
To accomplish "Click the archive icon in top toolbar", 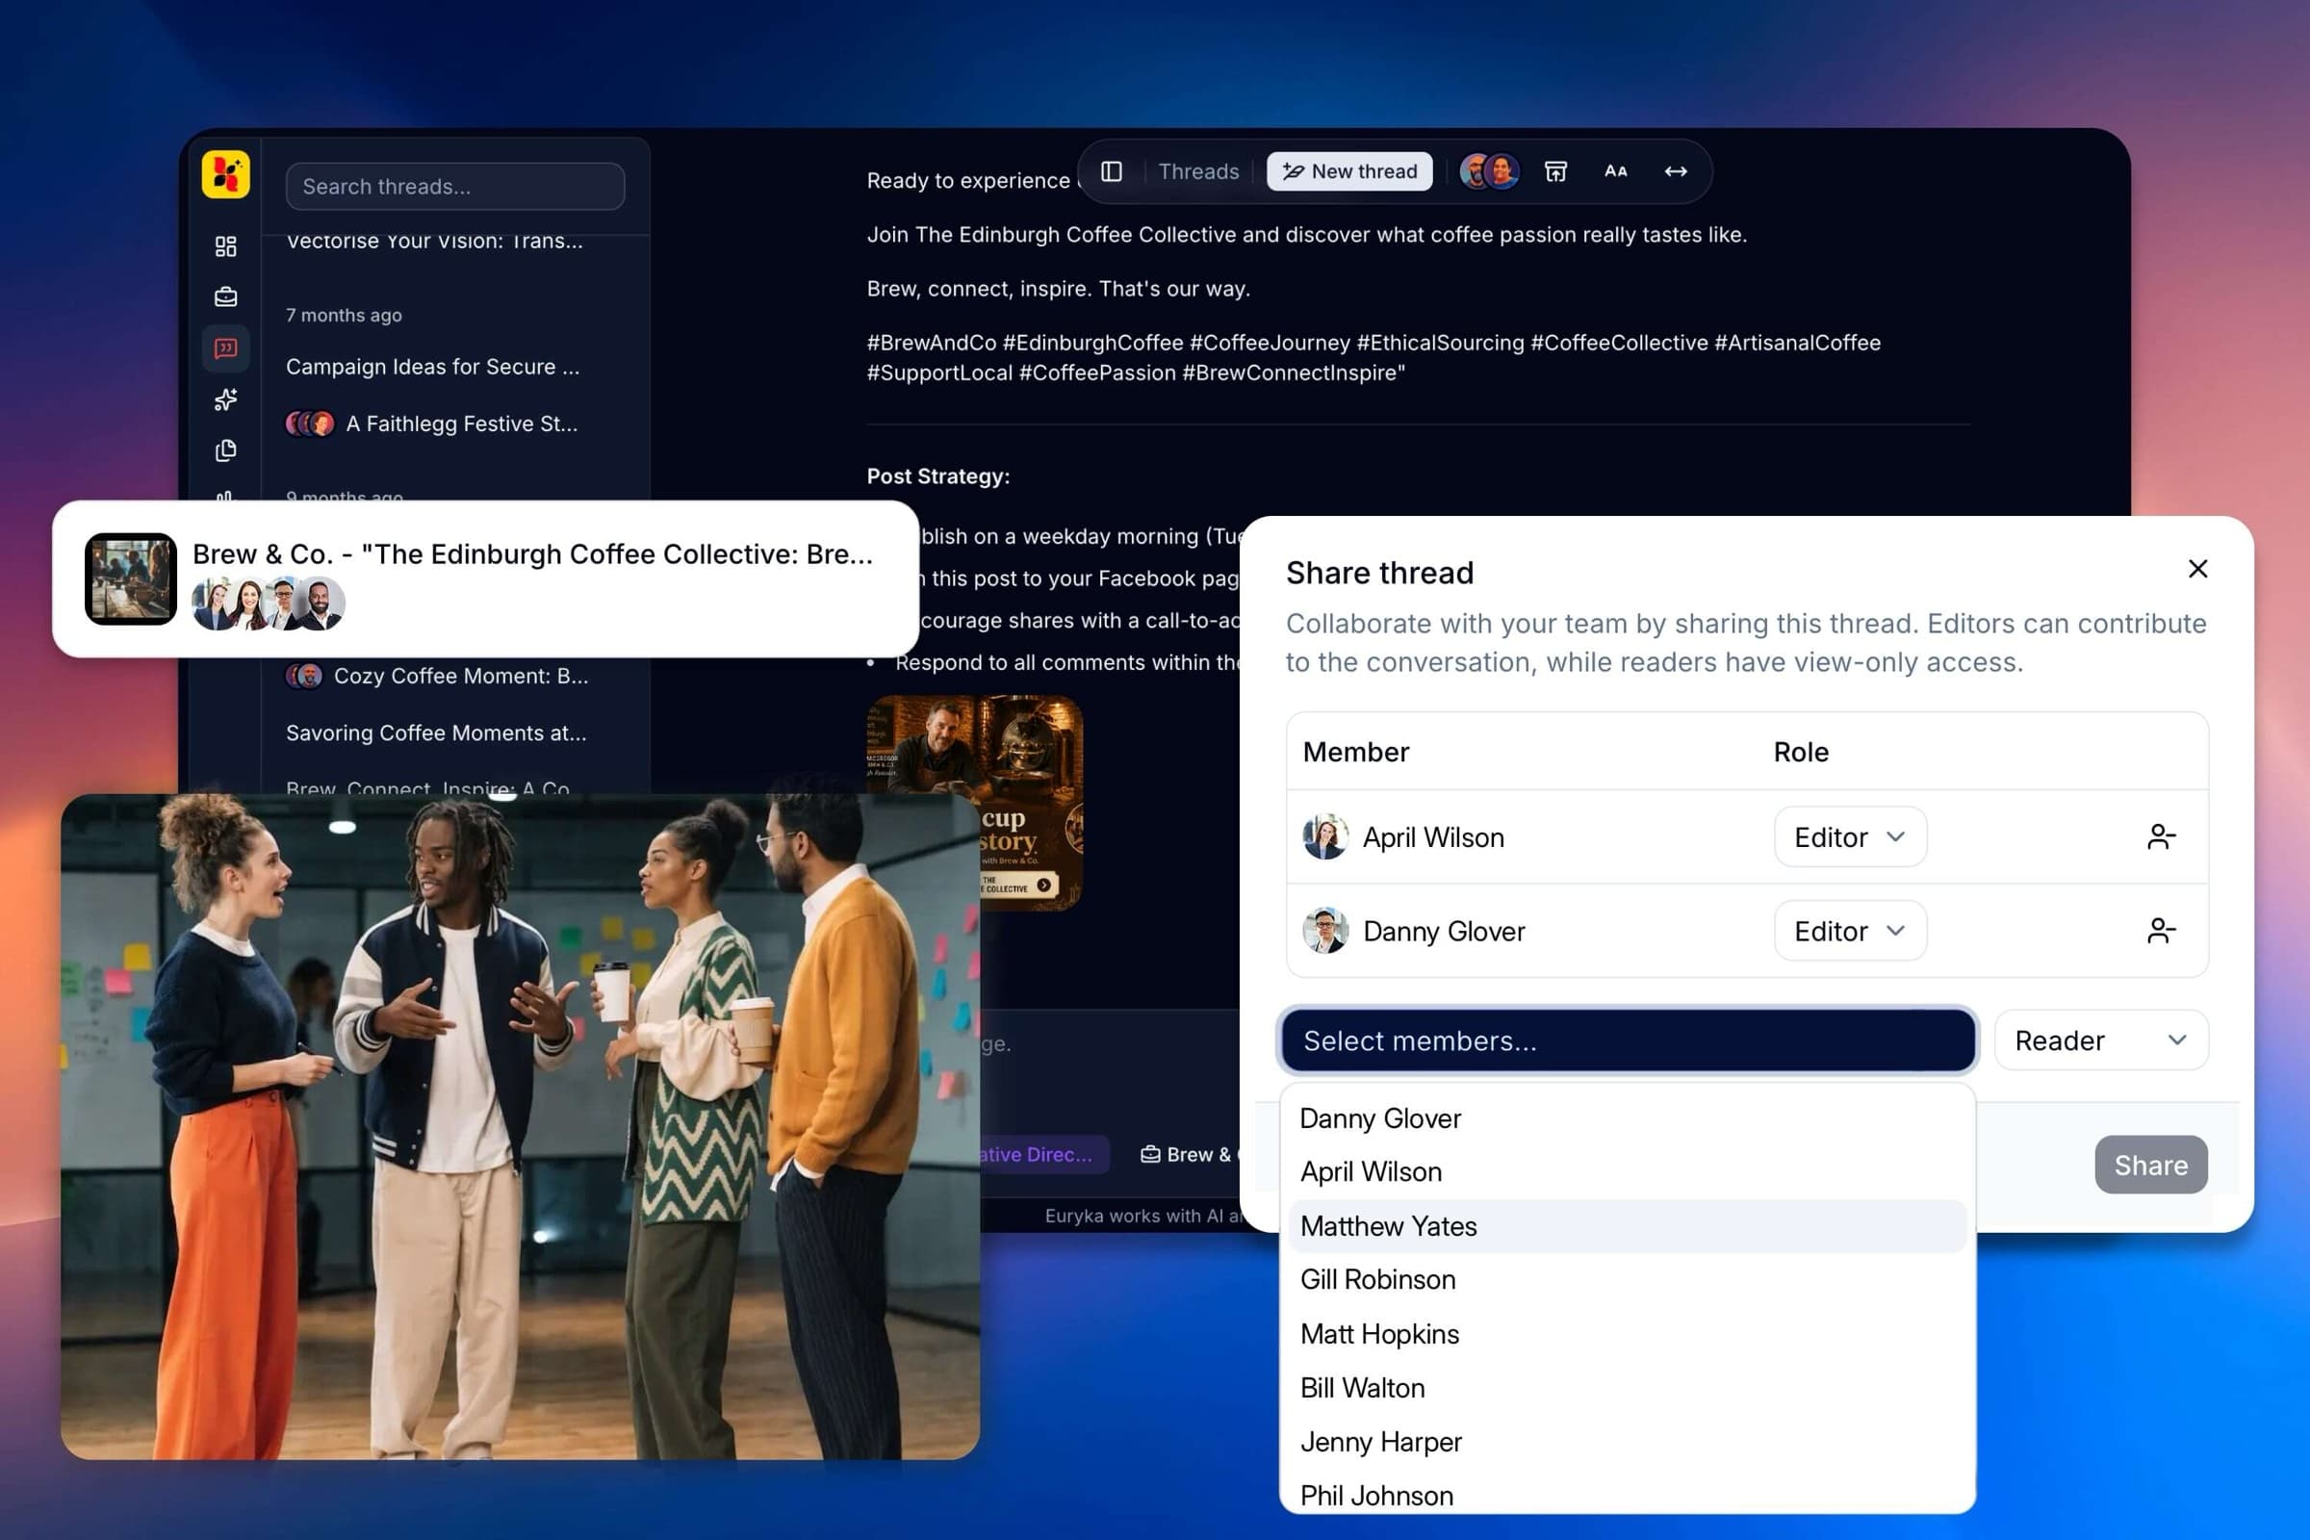I will (x=1554, y=171).
